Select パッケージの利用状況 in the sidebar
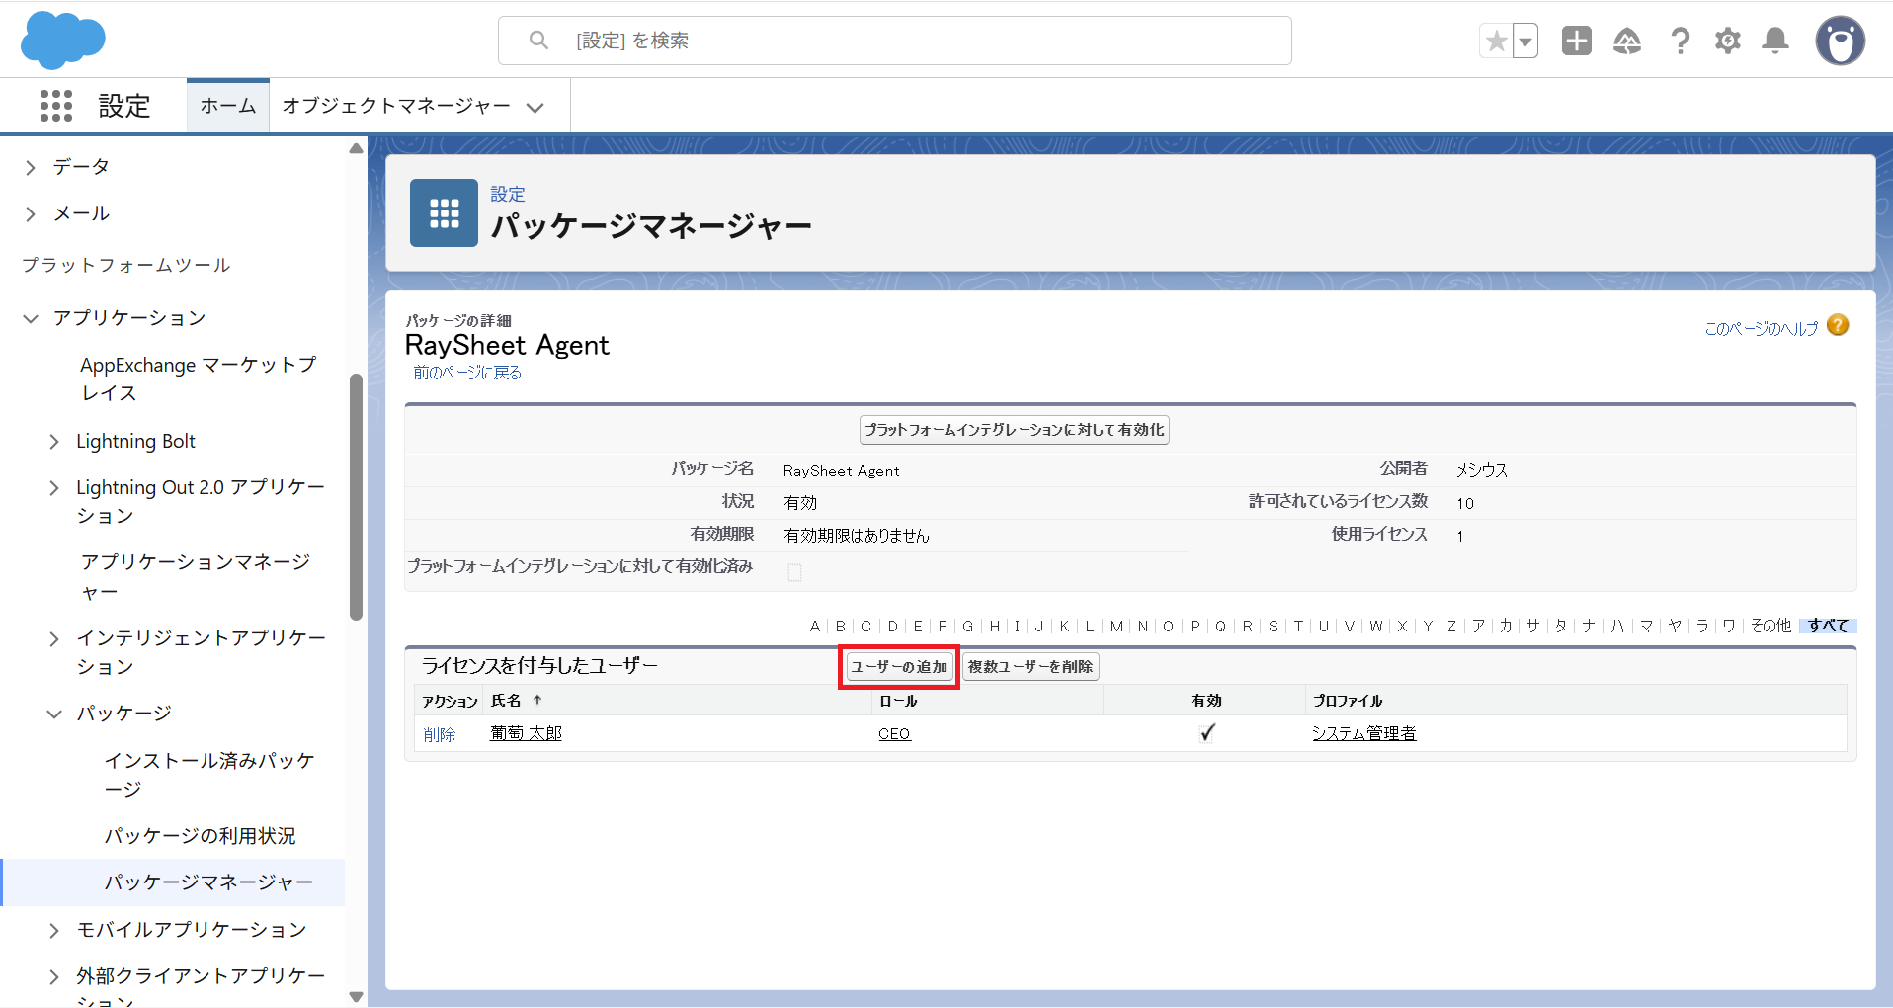Image resolution: width=1893 pixels, height=1008 pixels. click(200, 836)
